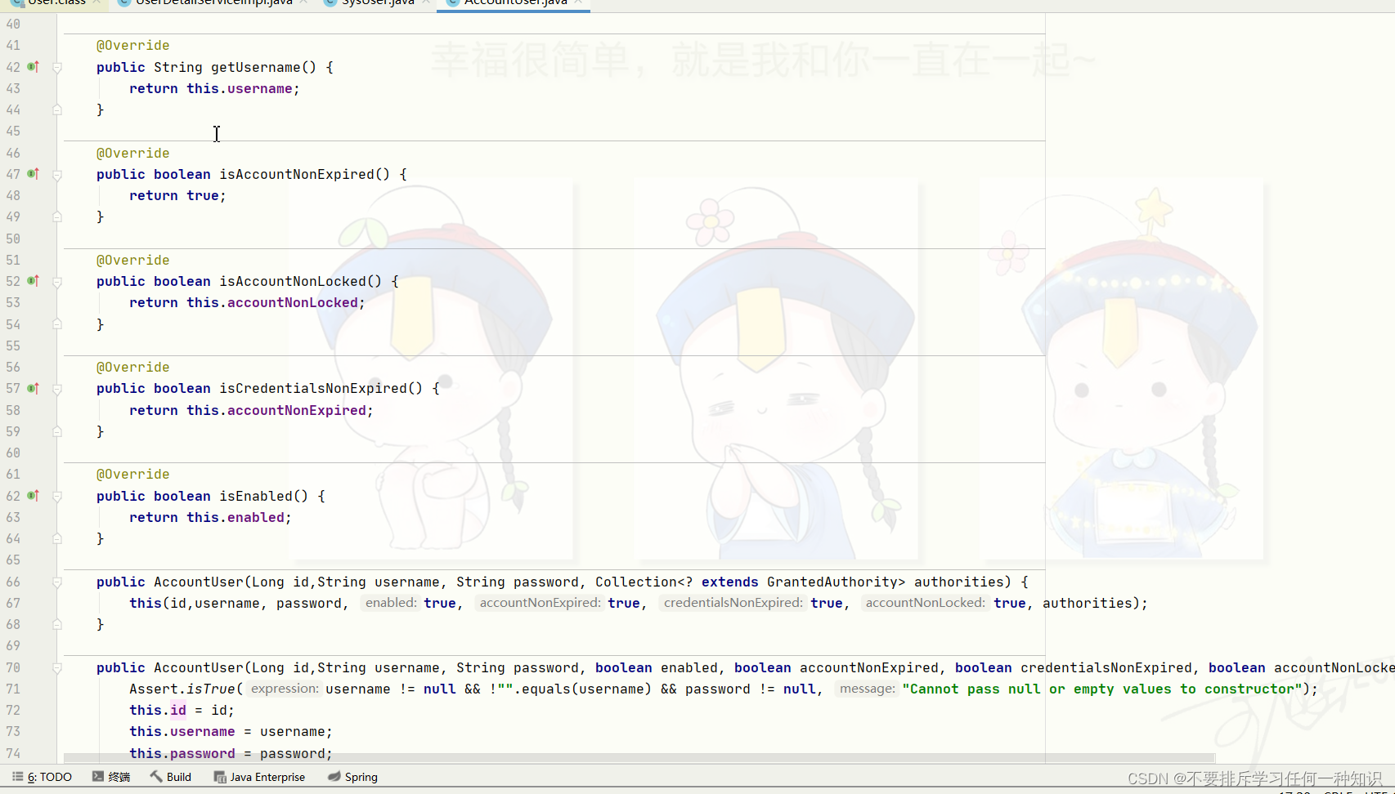Click the override gutter icon beside getUsername()
This screenshot has width=1395, height=794.
[34, 67]
